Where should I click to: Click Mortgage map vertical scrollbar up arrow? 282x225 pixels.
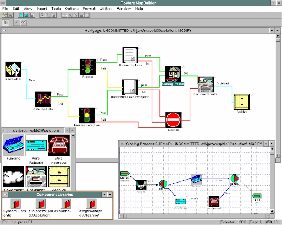[x=278, y=36]
